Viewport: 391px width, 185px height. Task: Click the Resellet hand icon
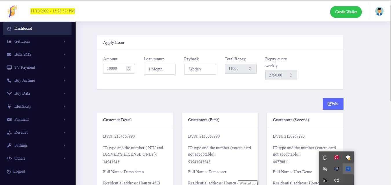click(9, 132)
